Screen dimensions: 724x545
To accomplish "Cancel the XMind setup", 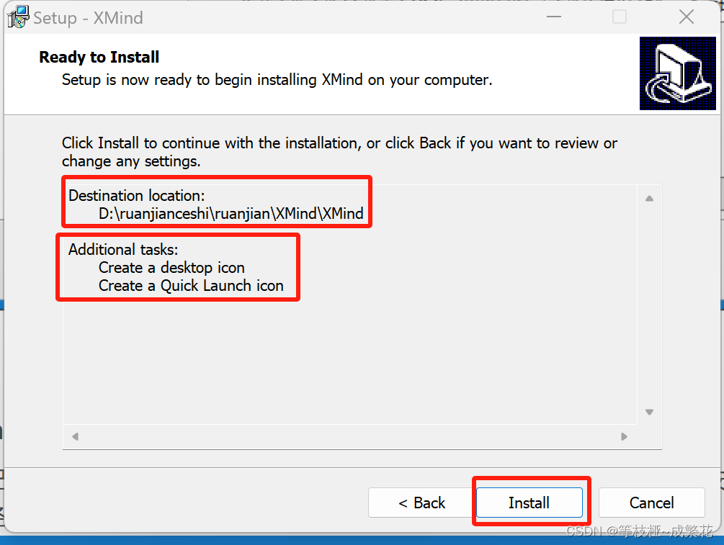I will point(651,503).
